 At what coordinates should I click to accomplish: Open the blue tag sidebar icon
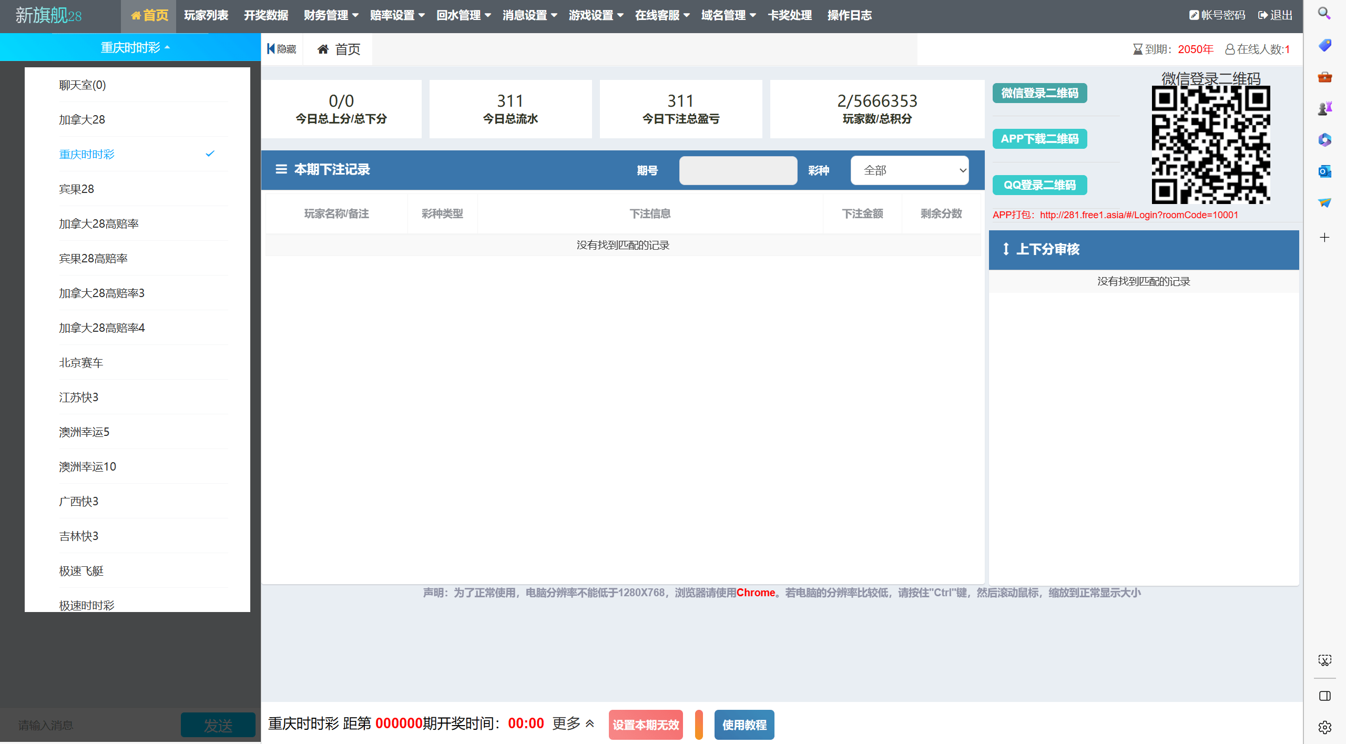1324,46
